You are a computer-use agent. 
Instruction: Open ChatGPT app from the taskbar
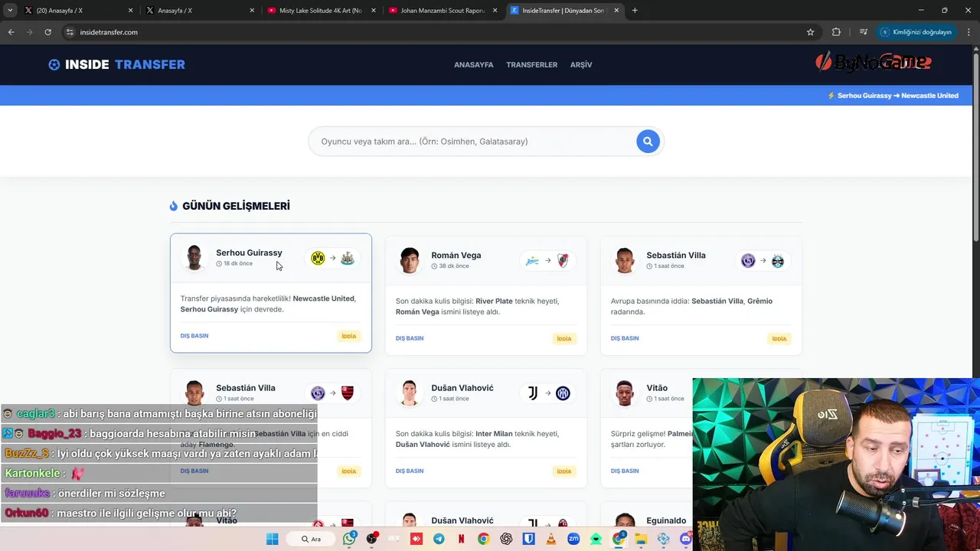point(506,539)
